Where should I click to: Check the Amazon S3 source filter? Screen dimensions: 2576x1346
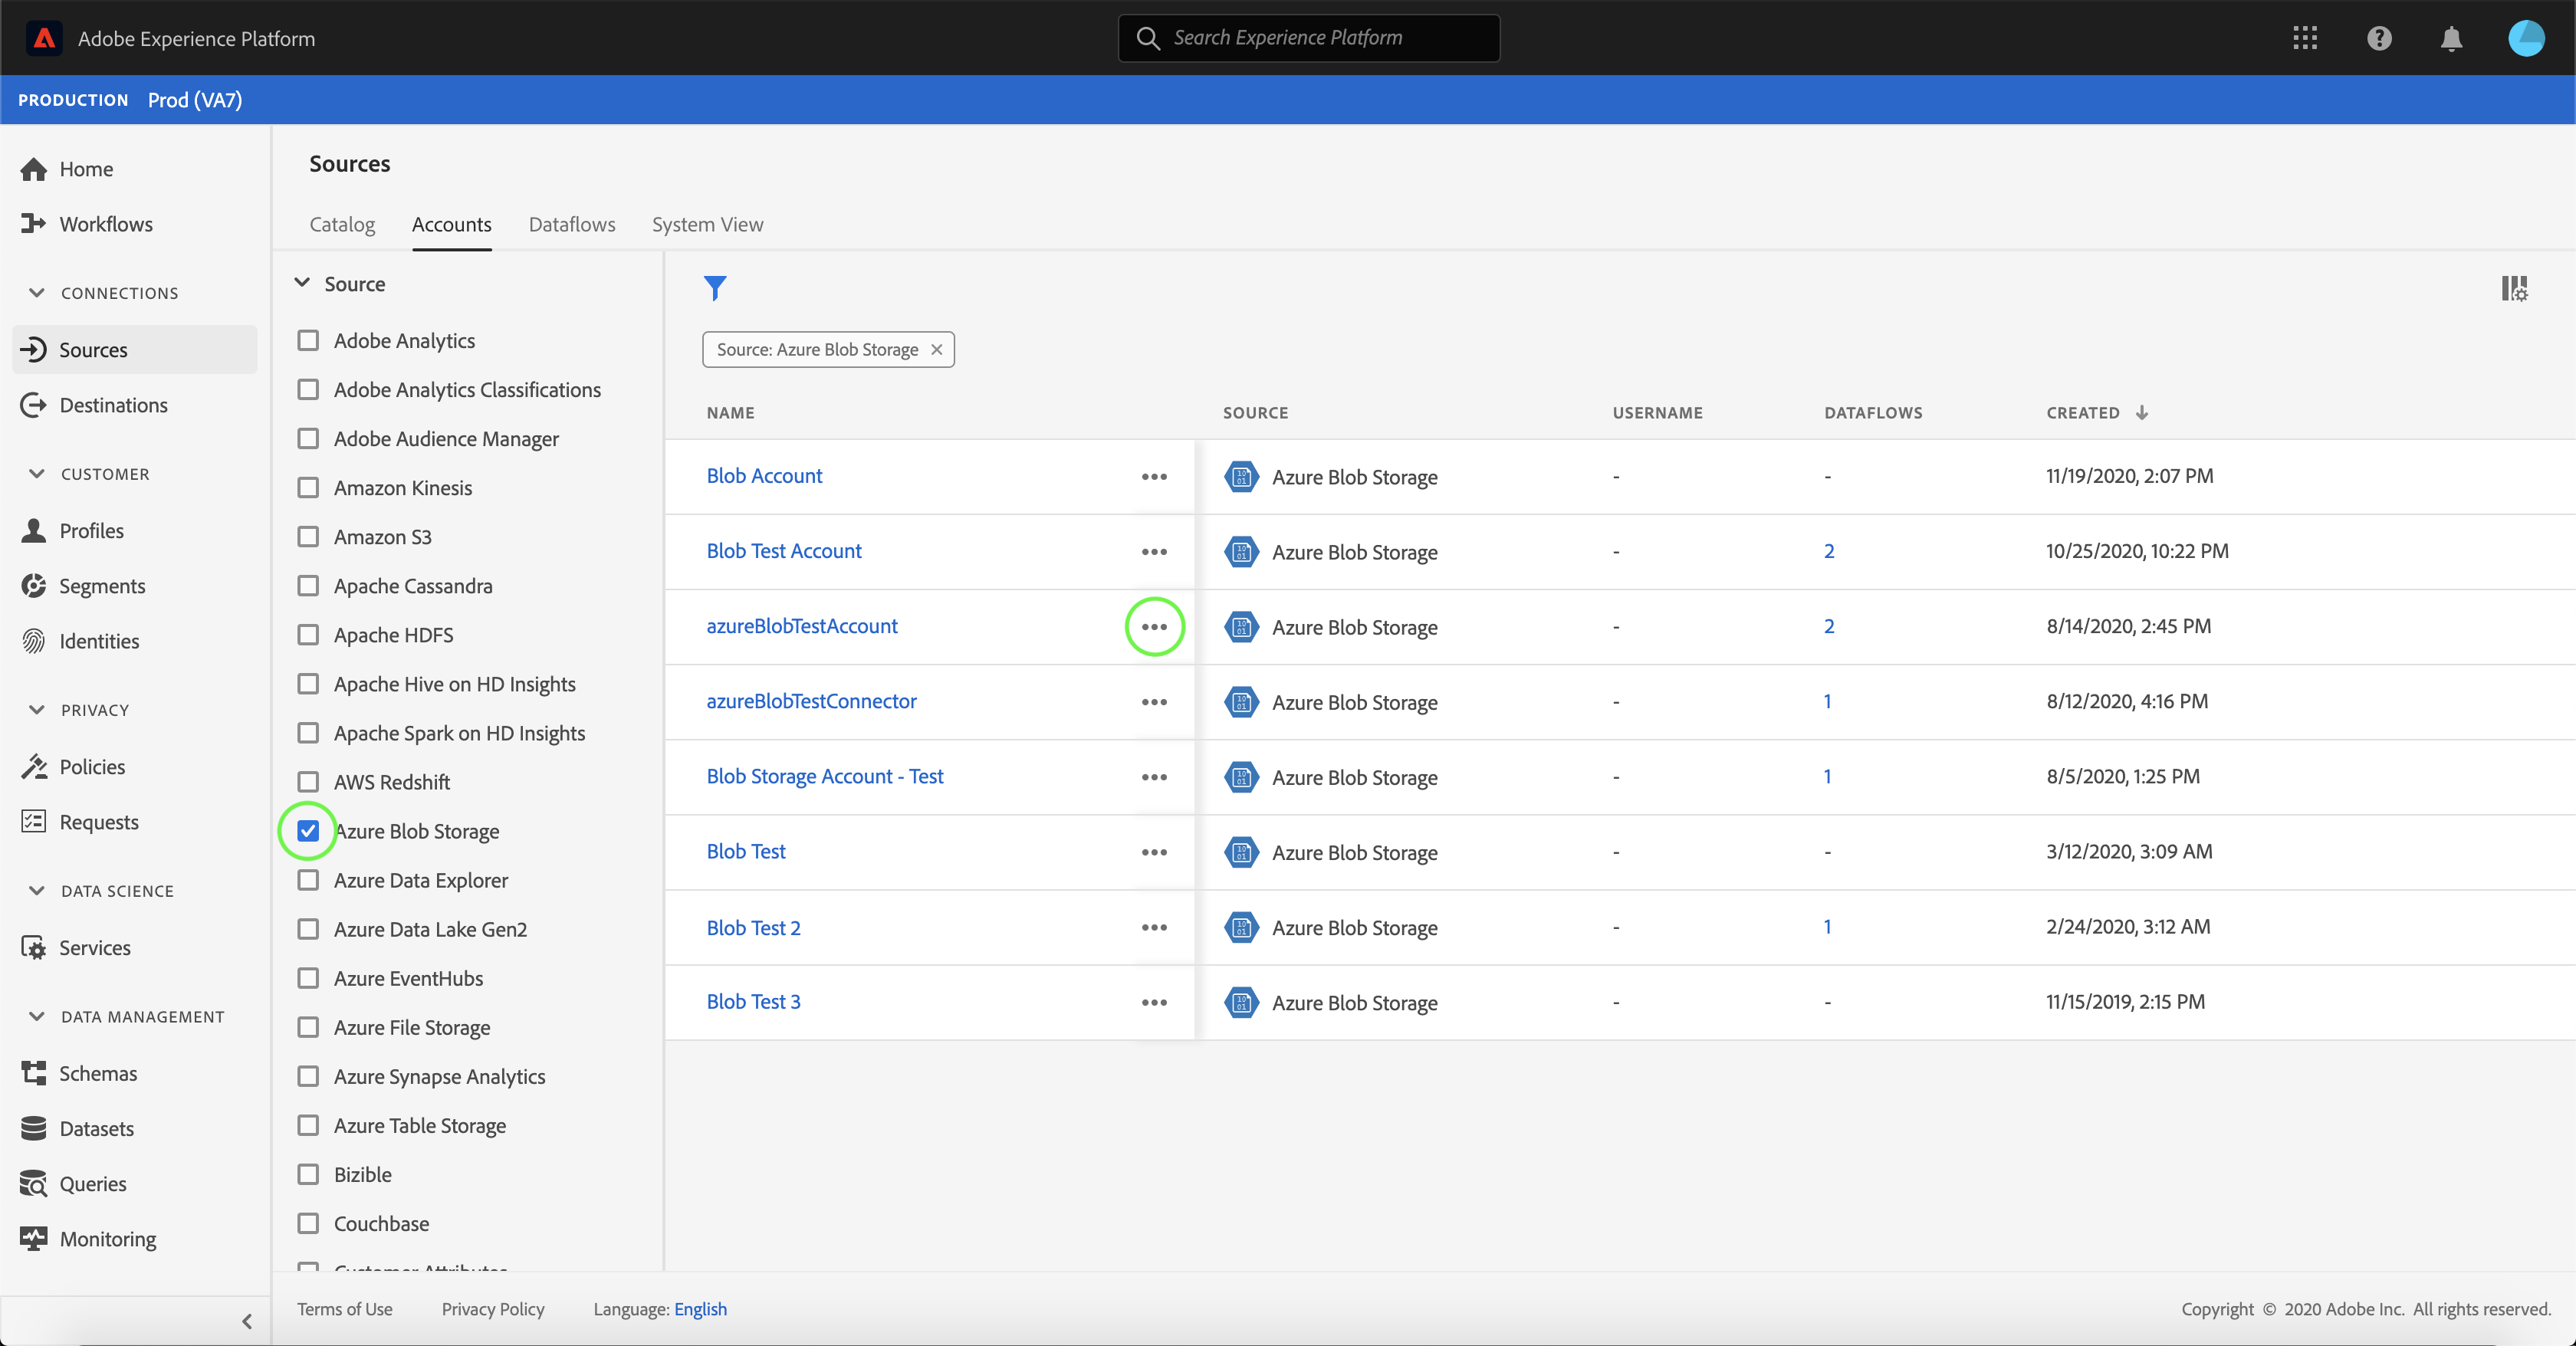point(308,537)
